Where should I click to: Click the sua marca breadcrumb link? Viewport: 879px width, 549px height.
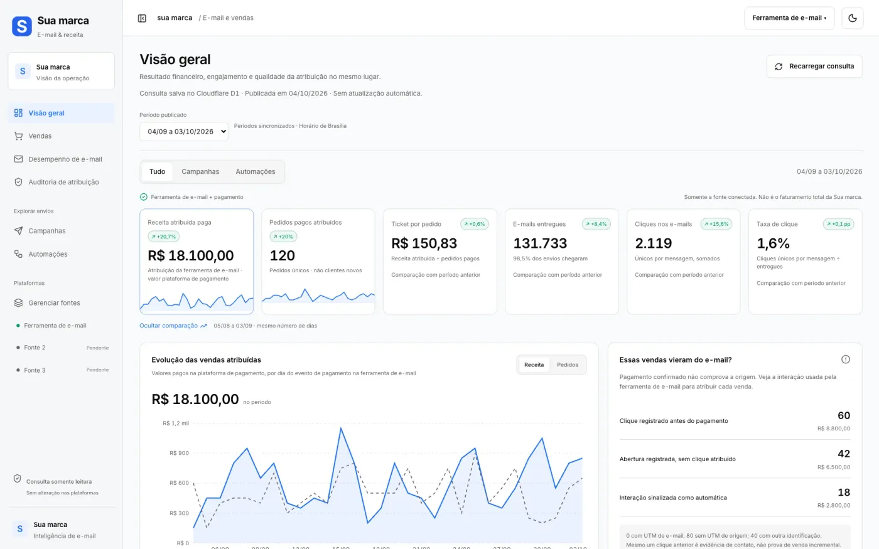175,18
